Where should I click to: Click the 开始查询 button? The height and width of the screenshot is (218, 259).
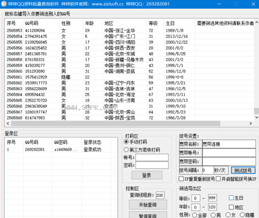coord(148,205)
